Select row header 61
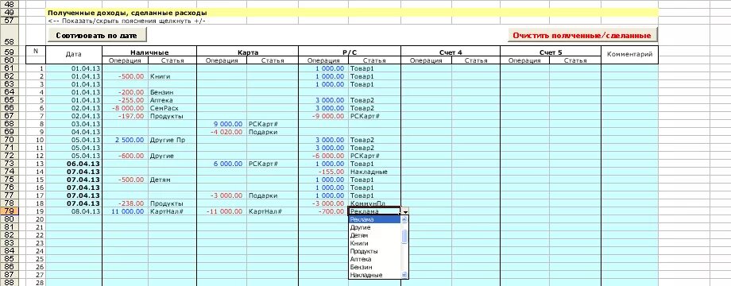 click(10, 68)
